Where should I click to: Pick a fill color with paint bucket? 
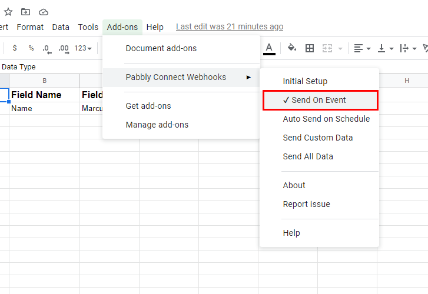[x=292, y=48]
